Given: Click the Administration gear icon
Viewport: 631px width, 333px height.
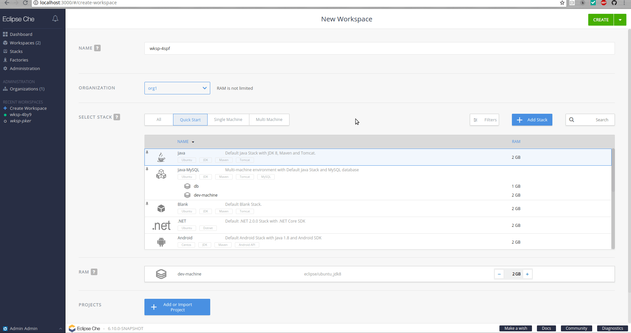Looking at the screenshot, I should pos(5,68).
